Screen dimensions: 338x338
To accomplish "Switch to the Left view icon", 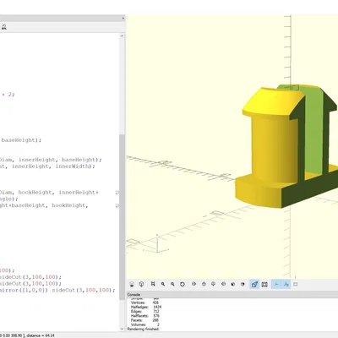I will coord(223,284).
